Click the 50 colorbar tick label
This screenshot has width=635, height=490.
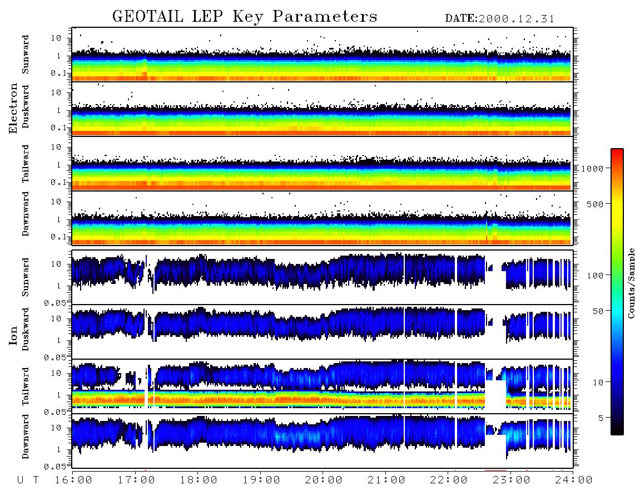[x=598, y=311]
